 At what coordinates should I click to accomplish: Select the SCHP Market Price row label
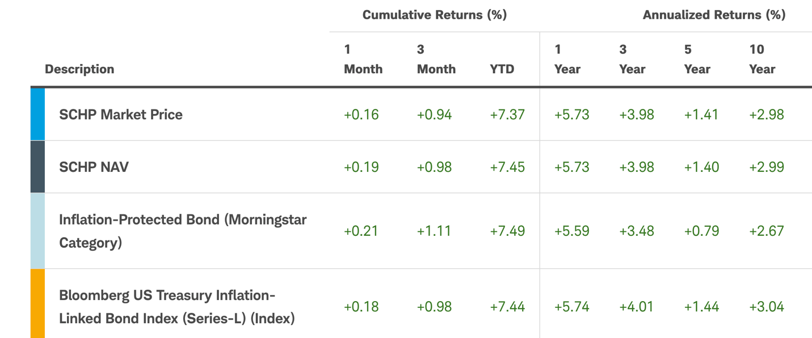click(x=121, y=115)
